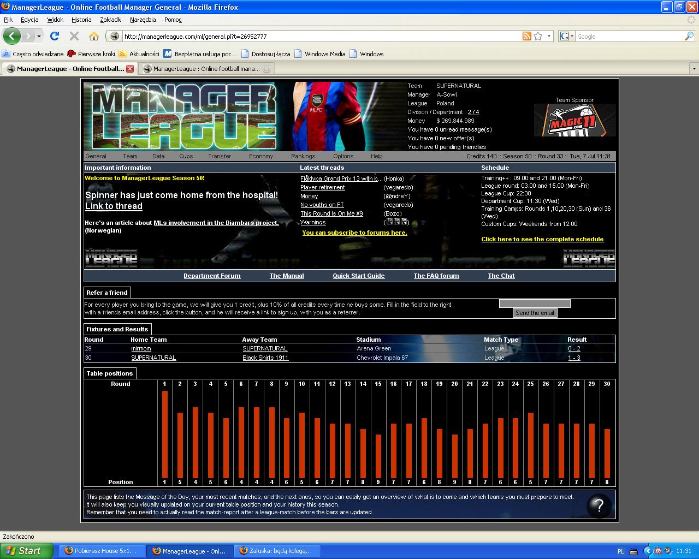Screen dimensions: 699x559
Task: Open the back/forward history dropdown arrow
Action: point(39,36)
